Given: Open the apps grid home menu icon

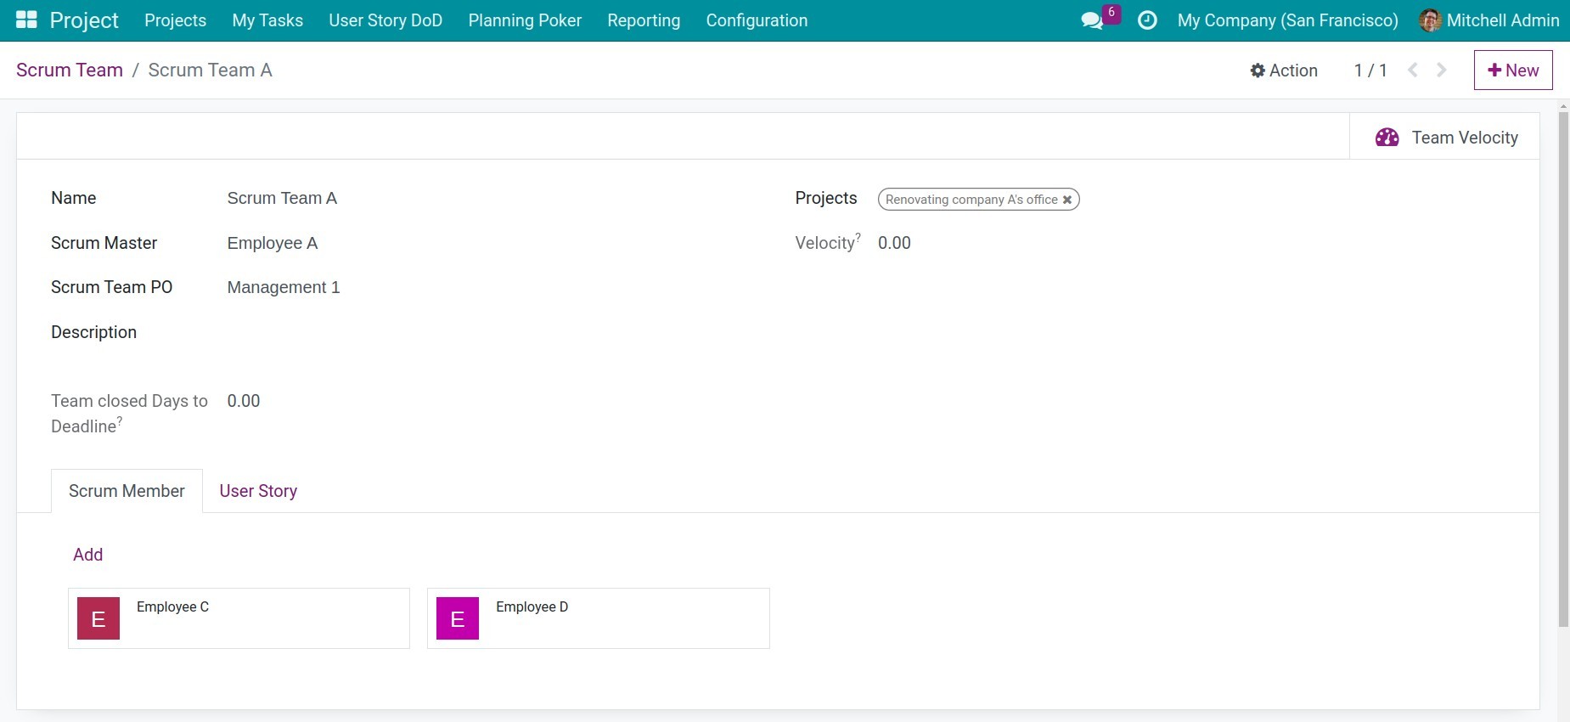Looking at the screenshot, I should point(26,20).
